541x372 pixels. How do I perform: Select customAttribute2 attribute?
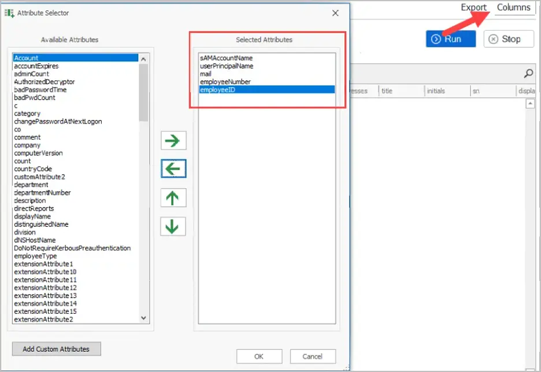click(39, 176)
